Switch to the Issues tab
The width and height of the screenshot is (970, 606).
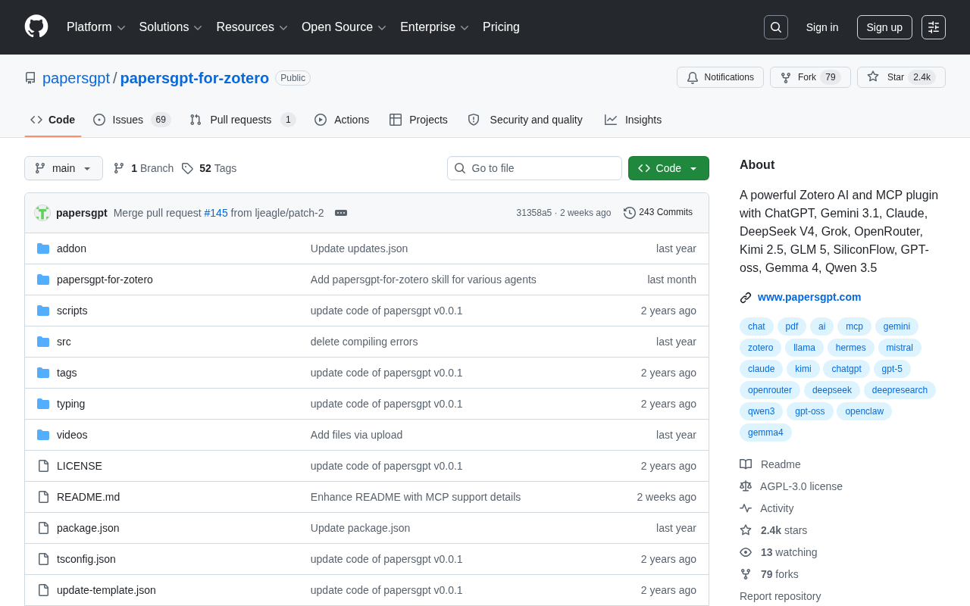click(132, 120)
